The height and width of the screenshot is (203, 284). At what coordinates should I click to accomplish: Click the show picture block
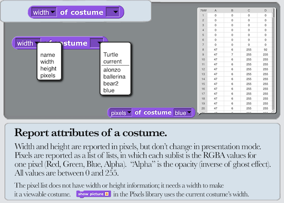[x=94, y=194]
